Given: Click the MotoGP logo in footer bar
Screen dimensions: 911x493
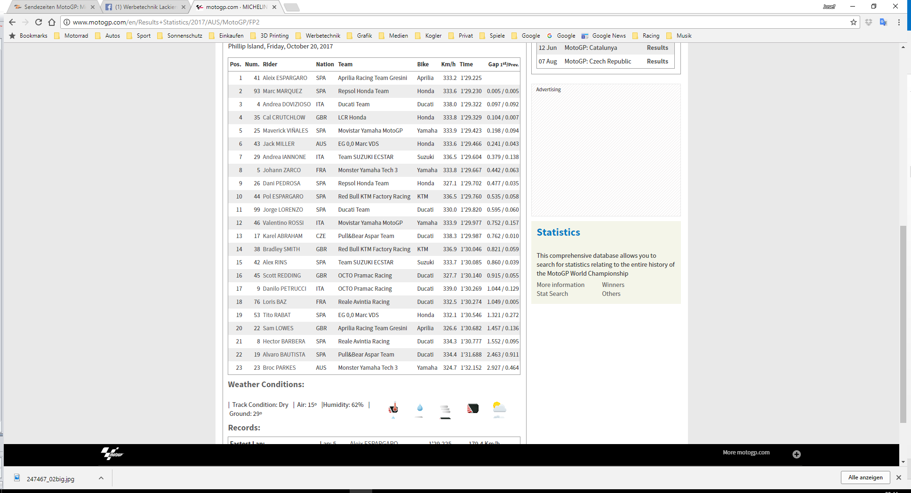Looking at the screenshot, I should [x=112, y=453].
